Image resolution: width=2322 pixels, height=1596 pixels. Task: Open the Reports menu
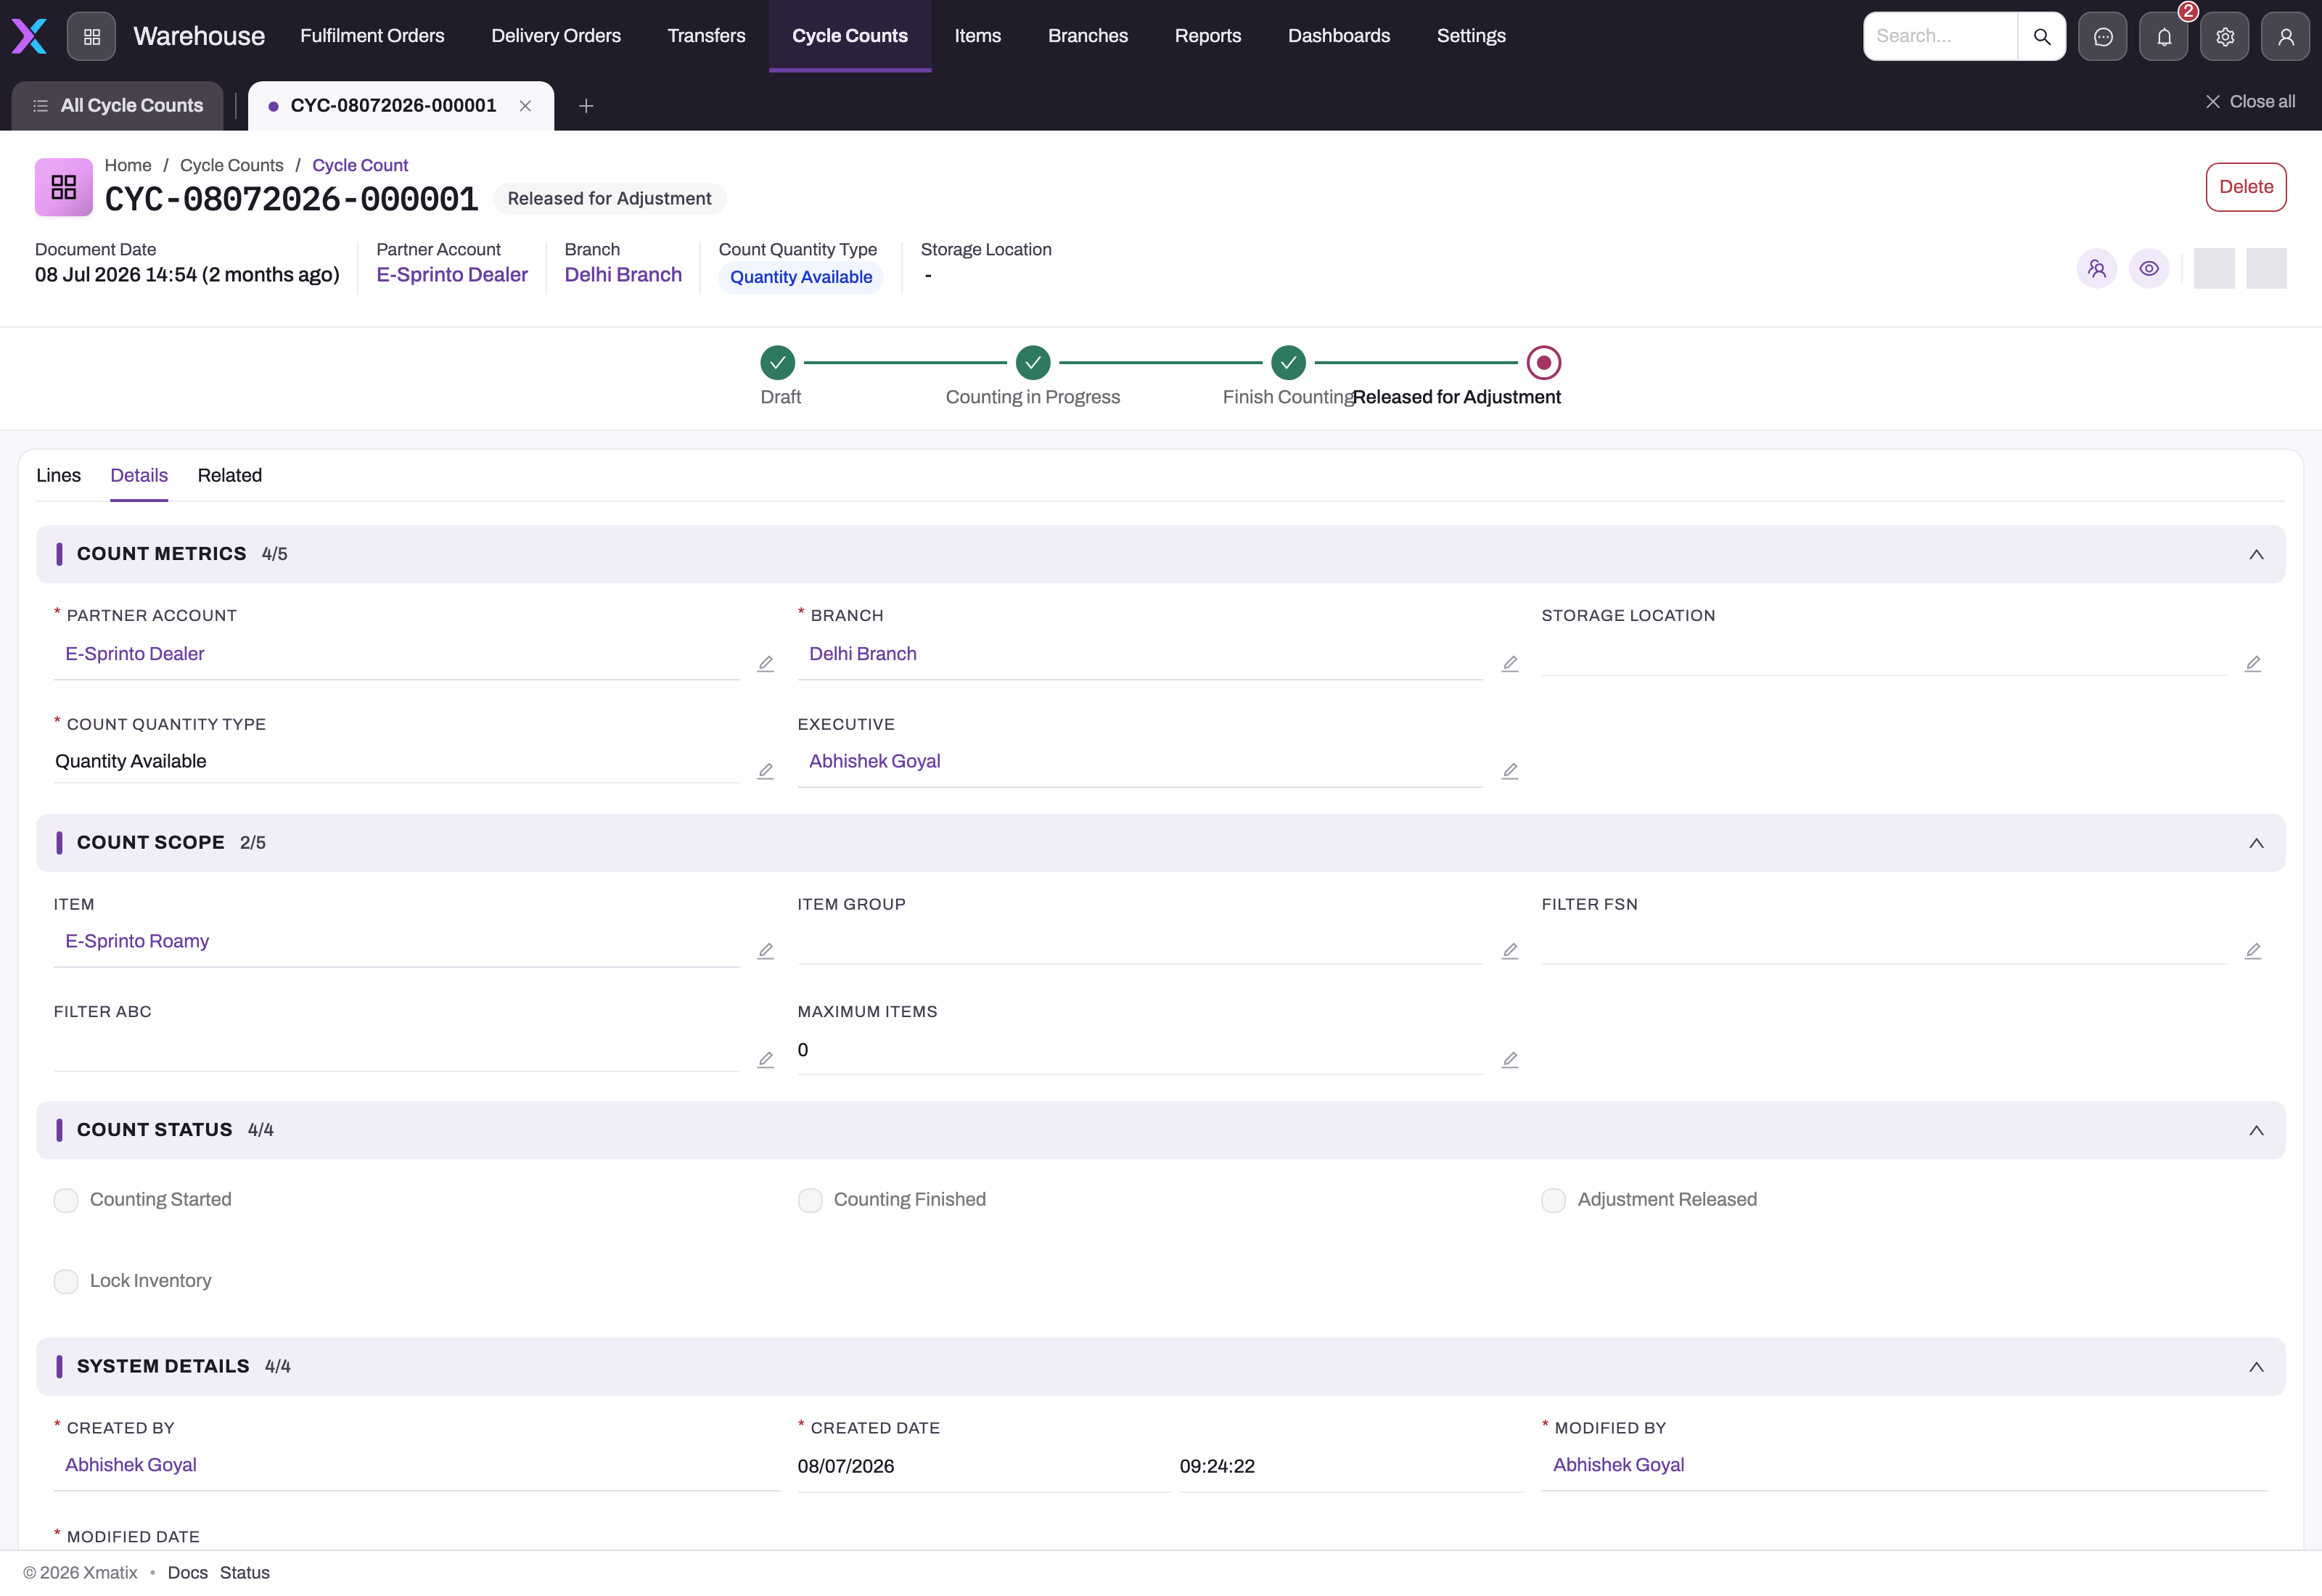tap(1207, 36)
